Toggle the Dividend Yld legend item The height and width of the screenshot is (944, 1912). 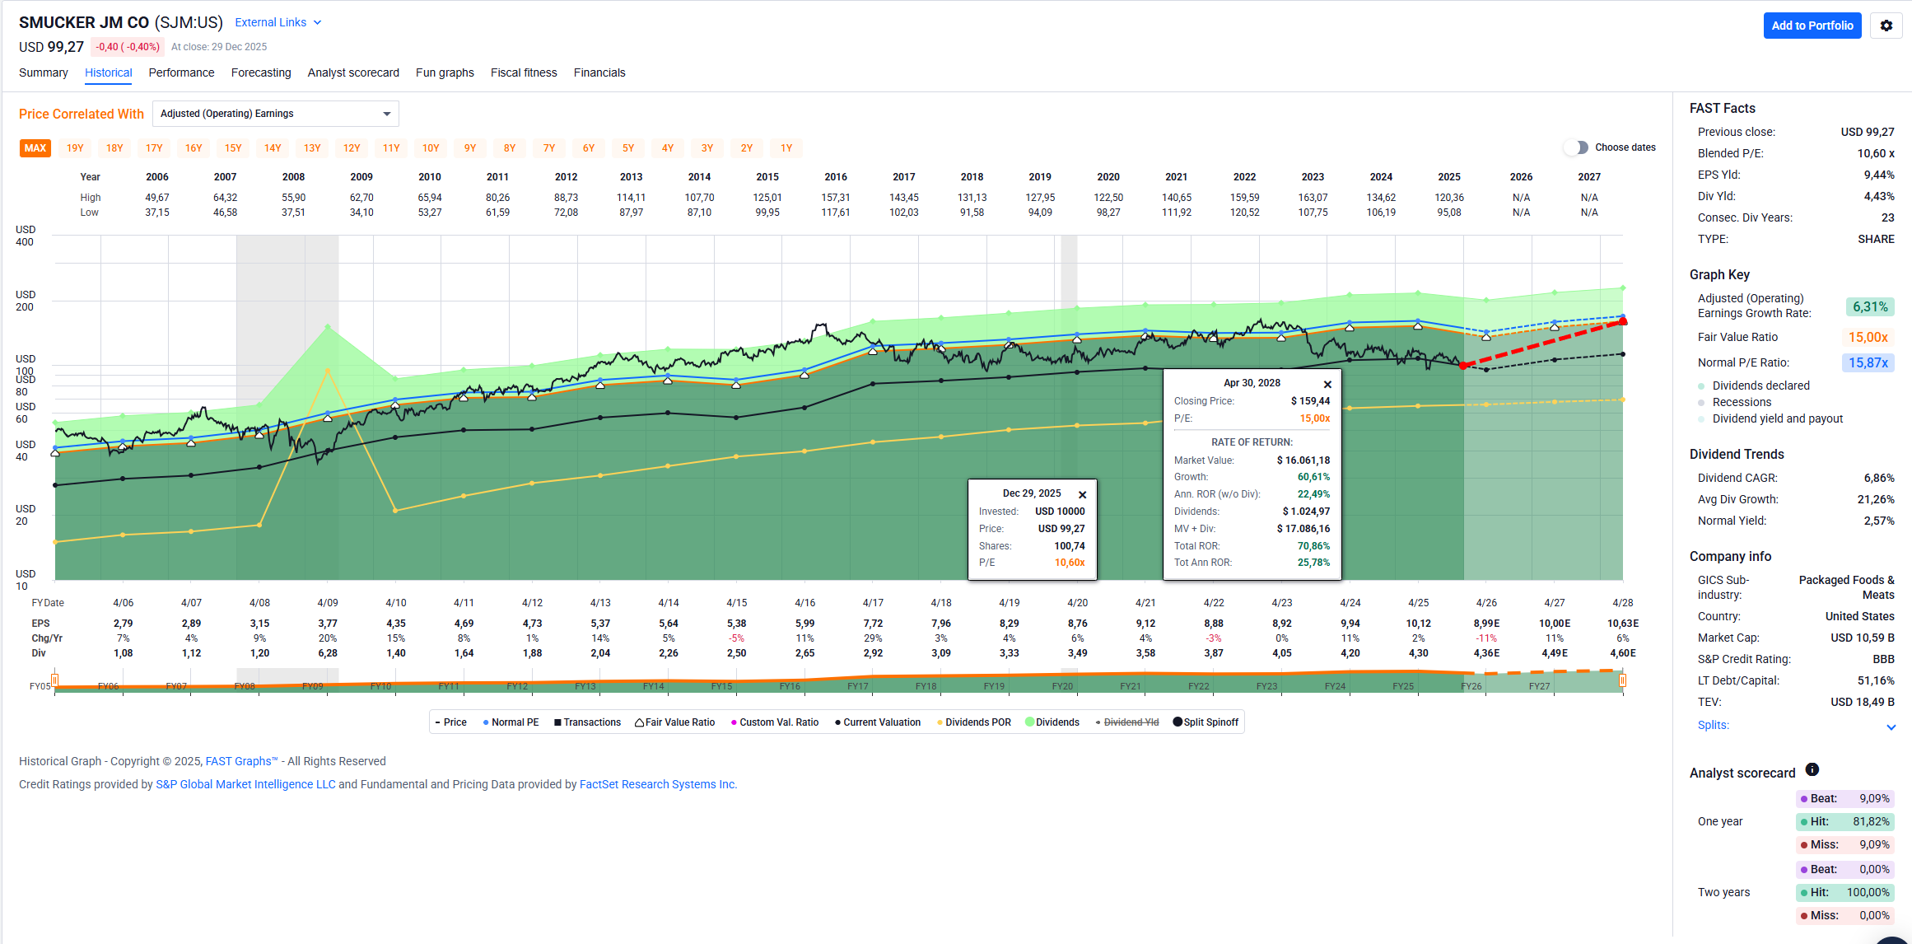click(1130, 722)
